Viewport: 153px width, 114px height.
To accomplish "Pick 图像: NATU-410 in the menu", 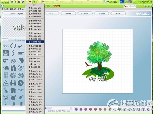I will (35, 71).
